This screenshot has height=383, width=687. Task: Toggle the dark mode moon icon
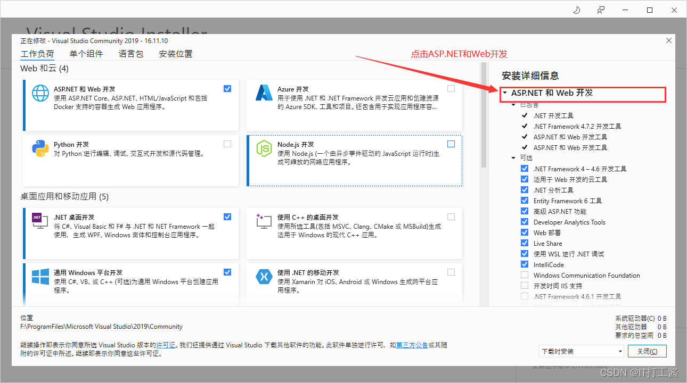point(577,10)
